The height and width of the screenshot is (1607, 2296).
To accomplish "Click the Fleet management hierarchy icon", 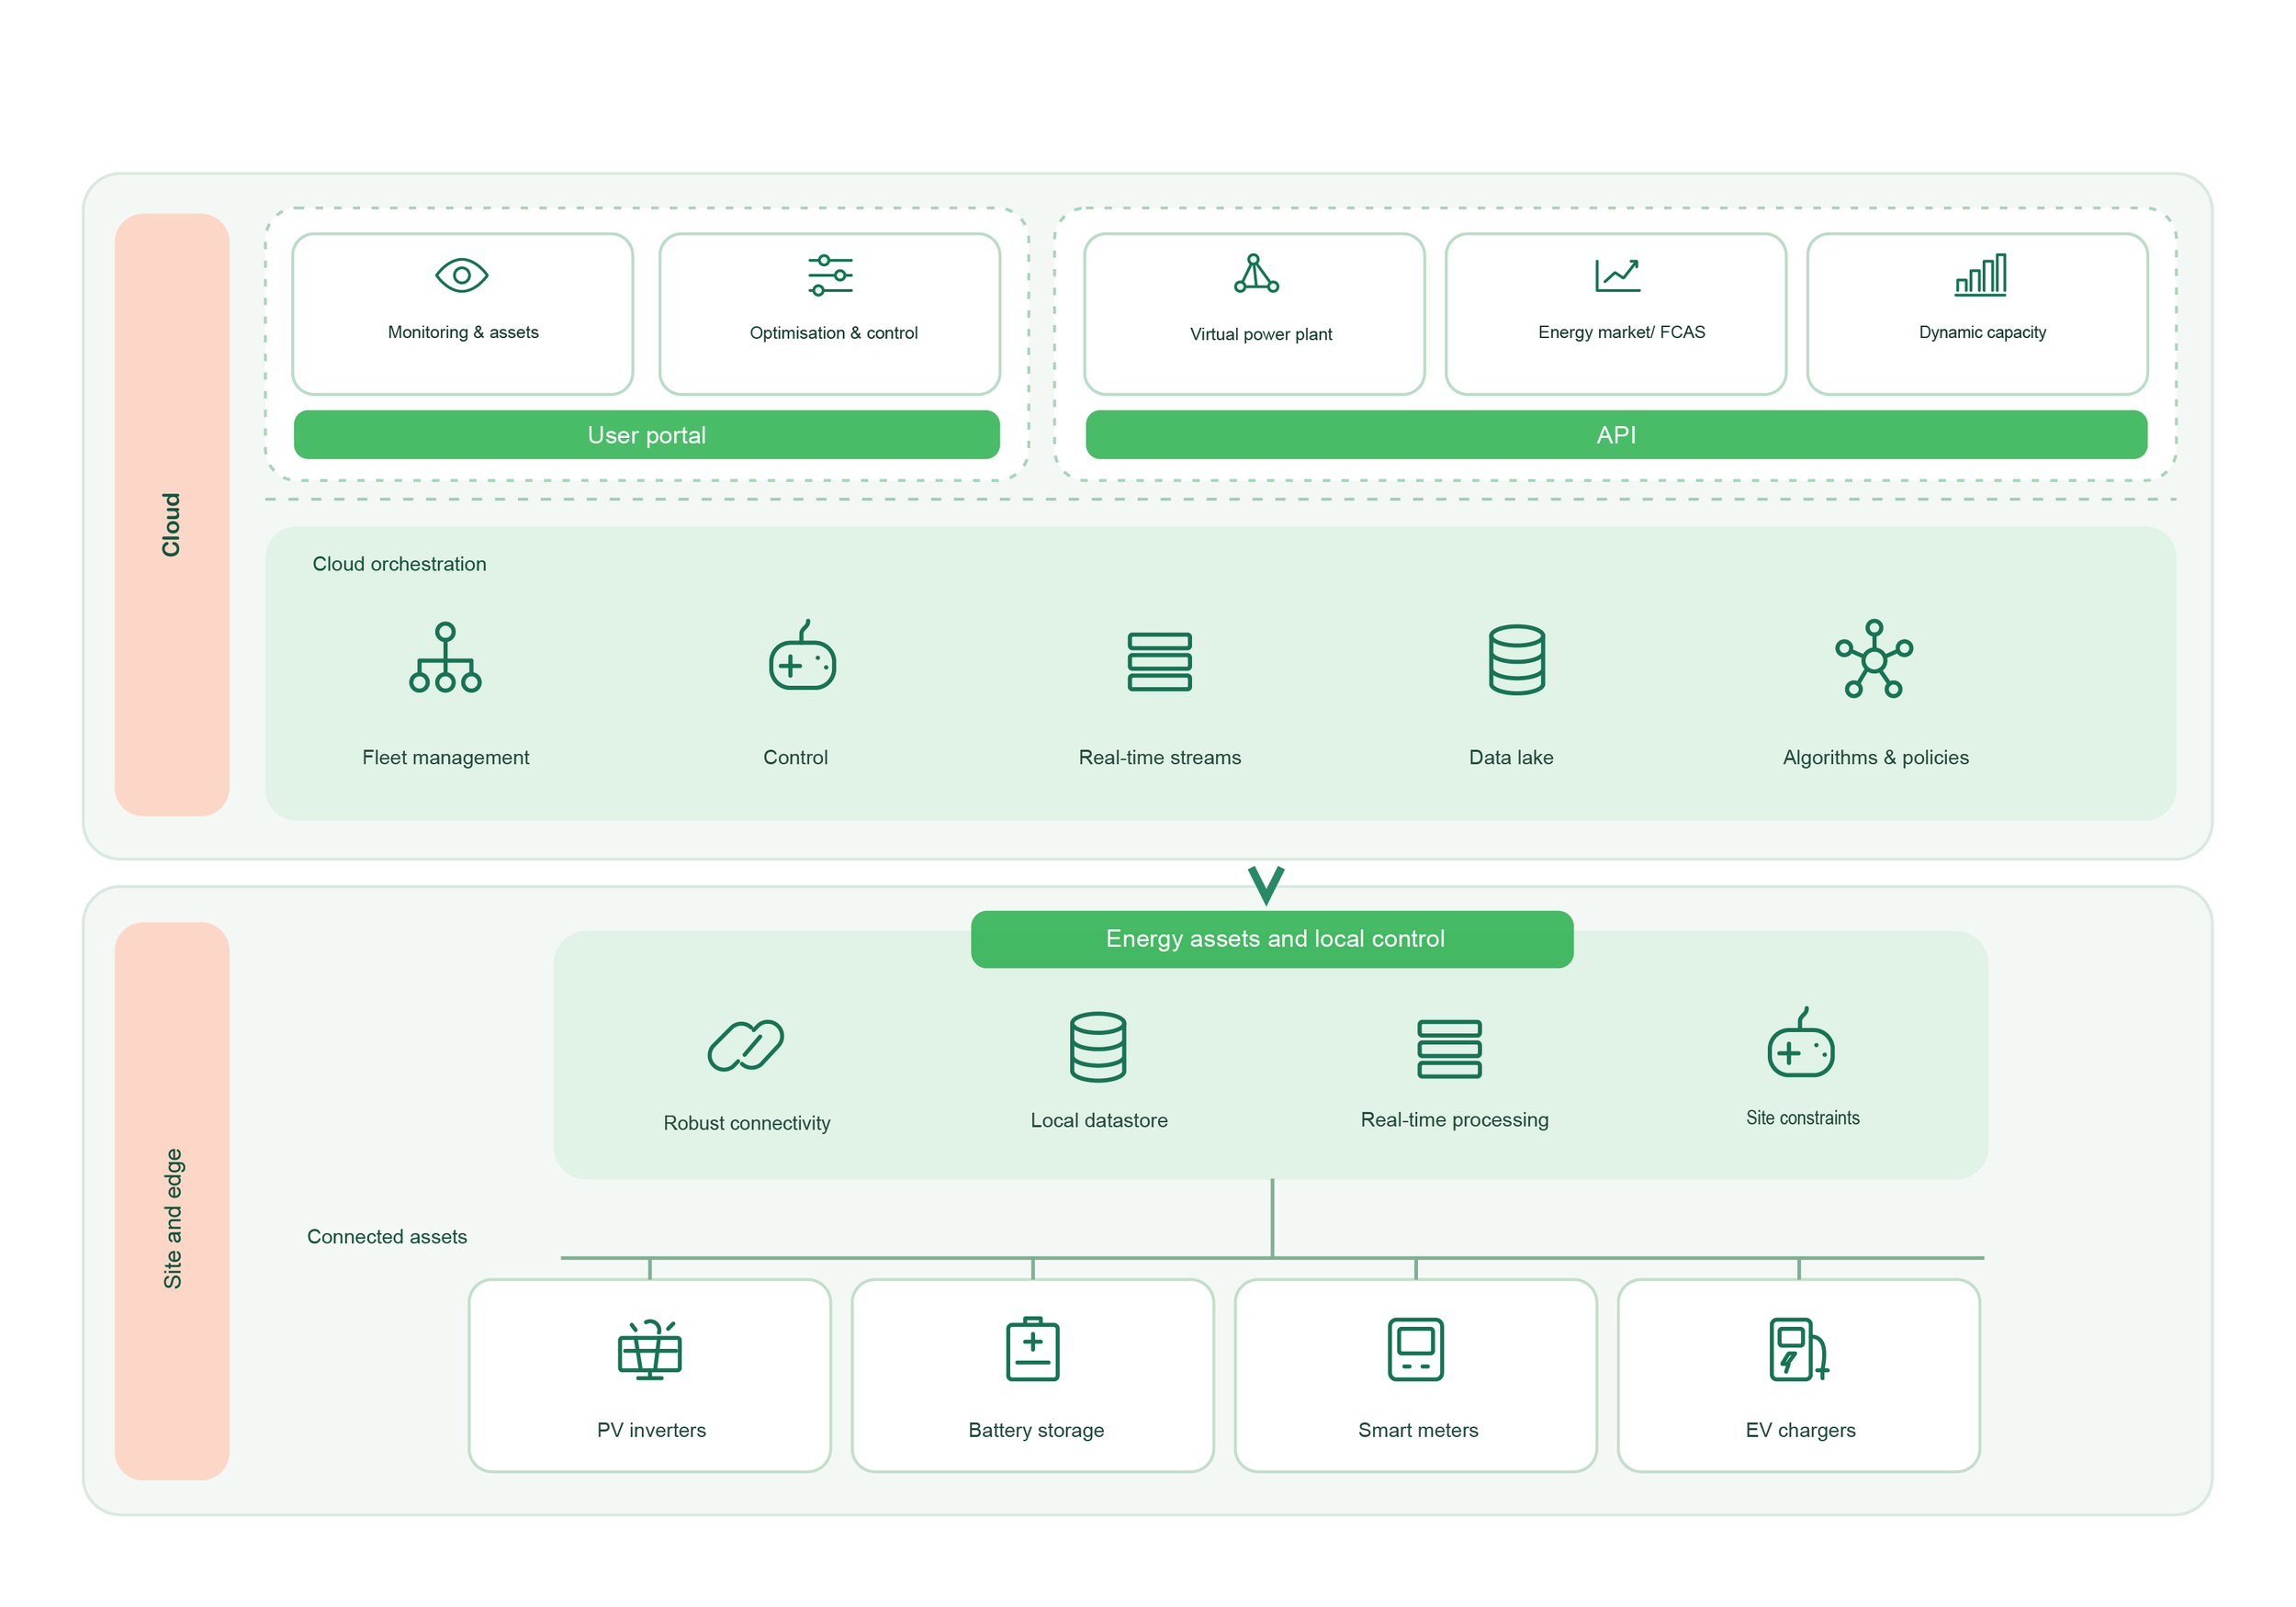I will [445, 657].
